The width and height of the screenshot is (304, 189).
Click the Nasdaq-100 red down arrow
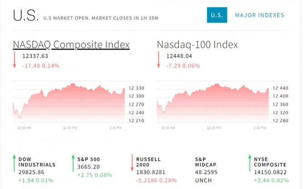point(159,60)
